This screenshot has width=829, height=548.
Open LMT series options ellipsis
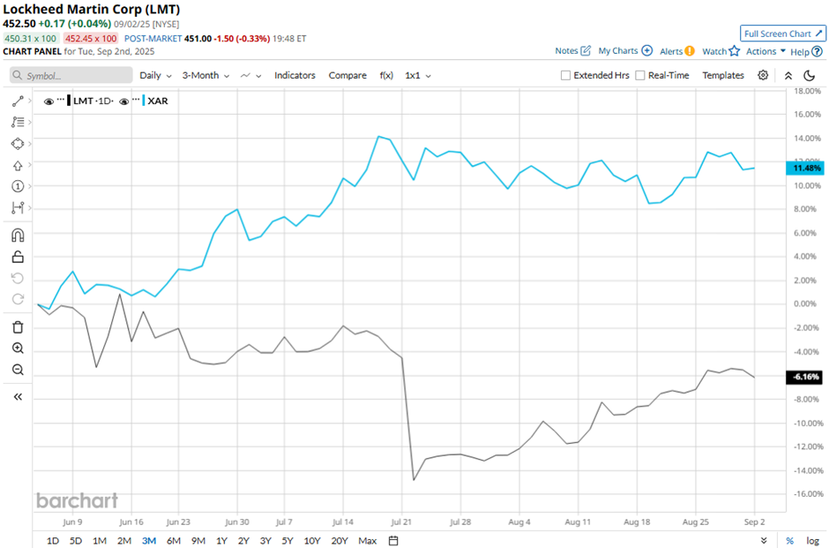(61, 100)
